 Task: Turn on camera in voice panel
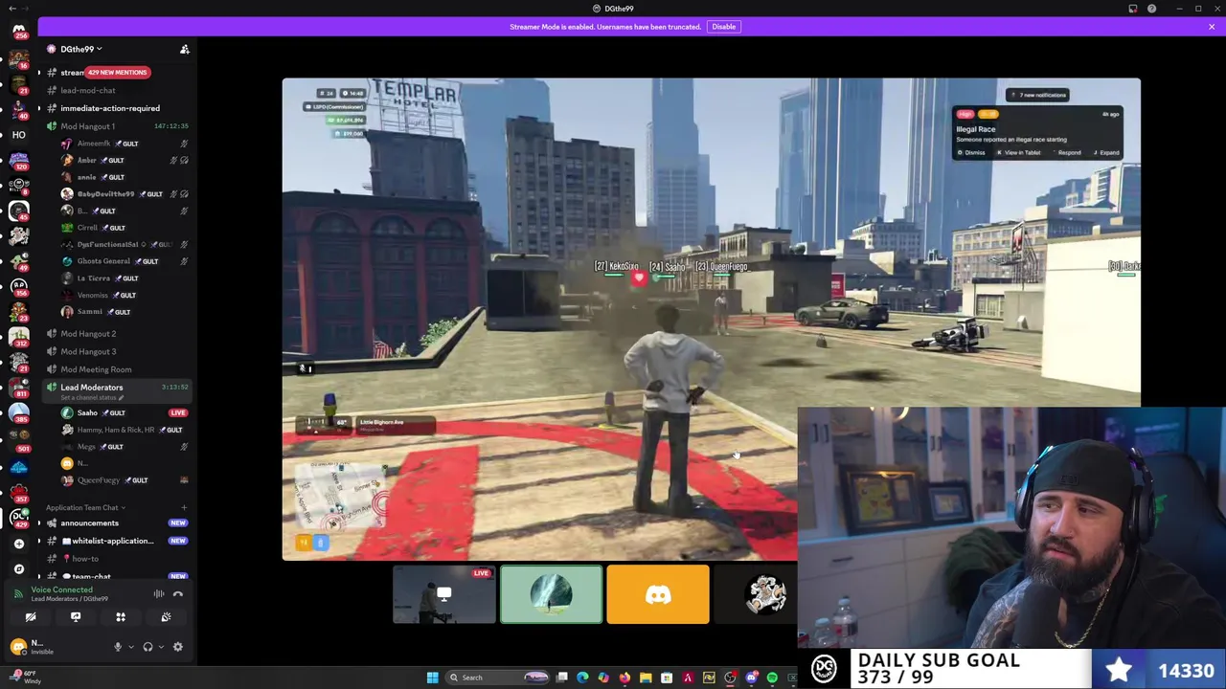(31, 617)
